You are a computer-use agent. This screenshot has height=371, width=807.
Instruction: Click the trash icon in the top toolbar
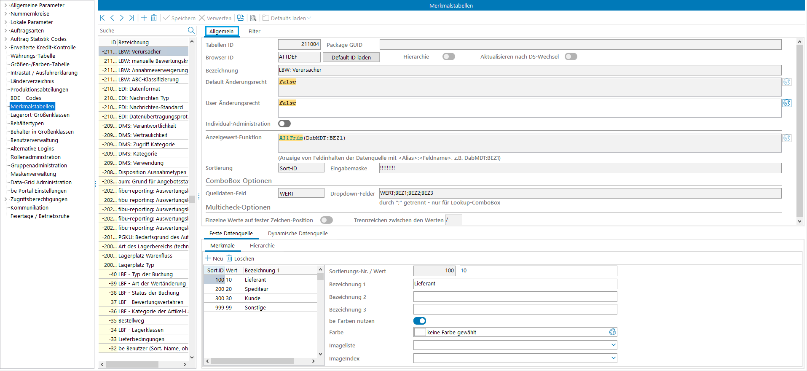(154, 18)
